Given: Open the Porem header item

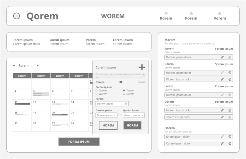Looking at the screenshot, I should pos(191,16).
